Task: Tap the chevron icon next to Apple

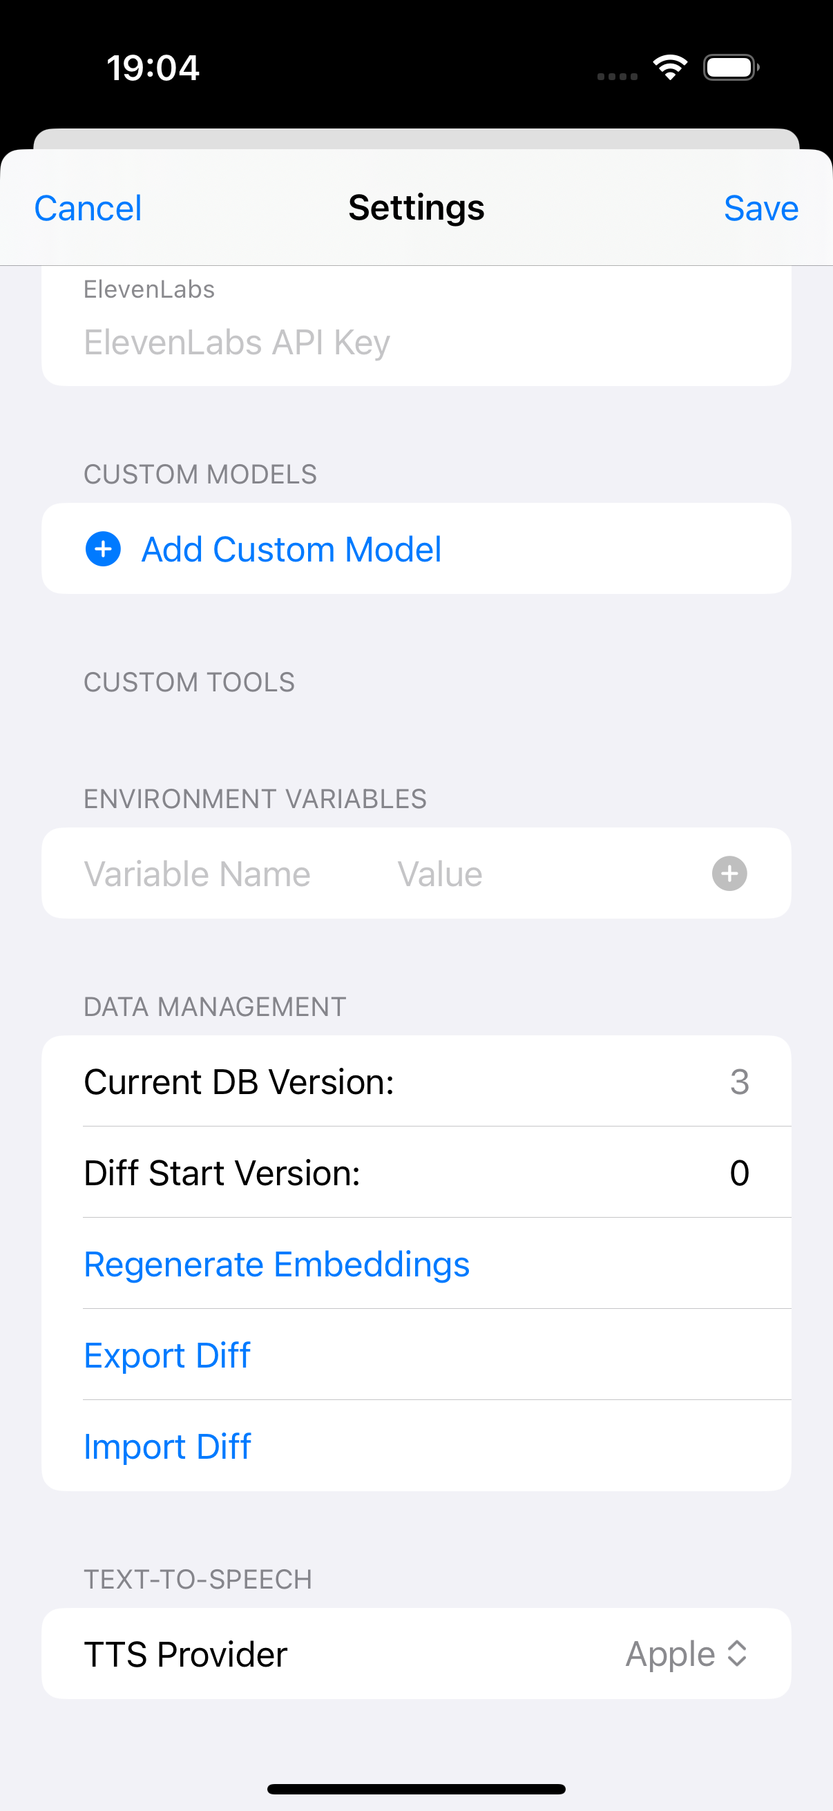Action: pos(737,1654)
